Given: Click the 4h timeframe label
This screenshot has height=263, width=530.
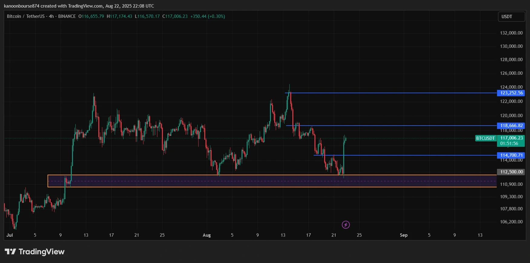Looking at the screenshot, I should 51,16.
